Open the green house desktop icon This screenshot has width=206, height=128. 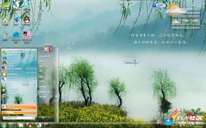pos(5,20)
